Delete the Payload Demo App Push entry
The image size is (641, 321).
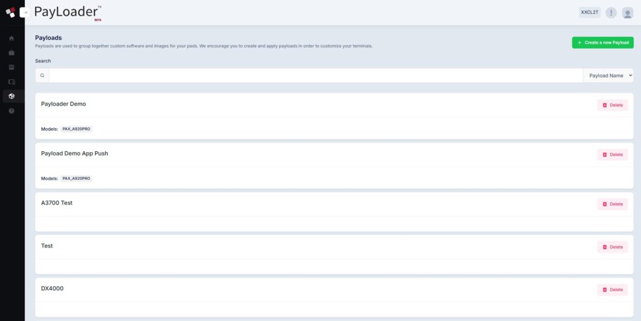point(612,154)
